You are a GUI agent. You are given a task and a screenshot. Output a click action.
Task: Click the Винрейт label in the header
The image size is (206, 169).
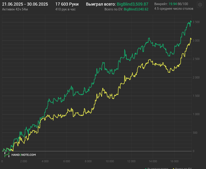161,4
